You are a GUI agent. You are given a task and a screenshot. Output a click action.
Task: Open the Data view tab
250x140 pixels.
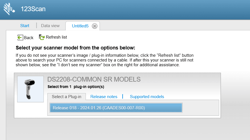(50, 26)
